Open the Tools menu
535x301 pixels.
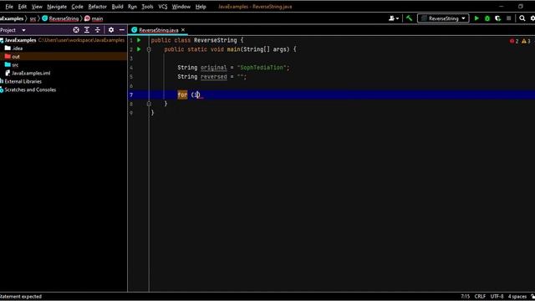tap(147, 7)
